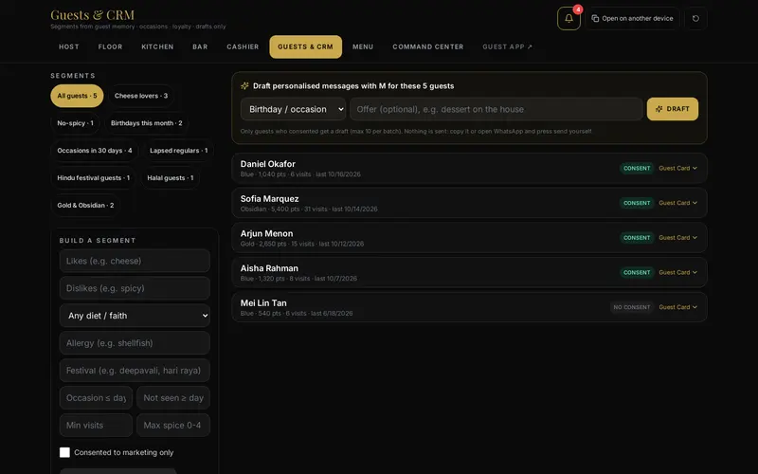Image resolution: width=758 pixels, height=474 pixels.
Task: Open the Bar tab
Action: (x=200, y=46)
